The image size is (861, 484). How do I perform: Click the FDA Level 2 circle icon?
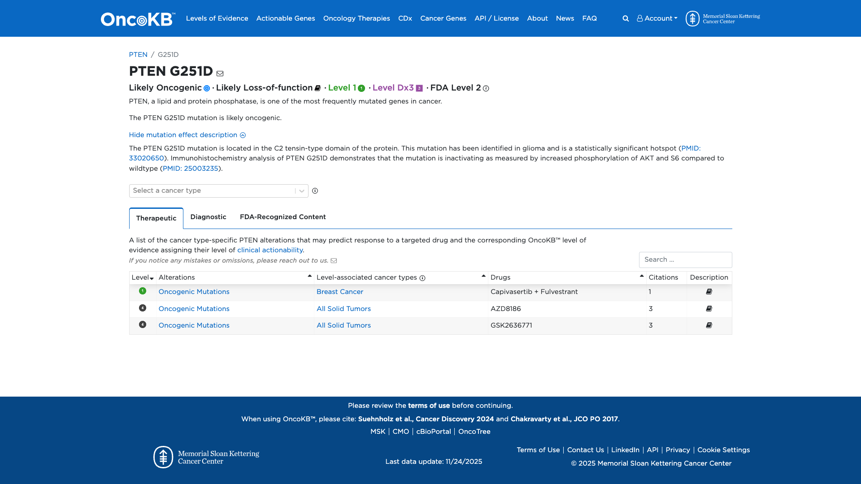[x=486, y=88]
